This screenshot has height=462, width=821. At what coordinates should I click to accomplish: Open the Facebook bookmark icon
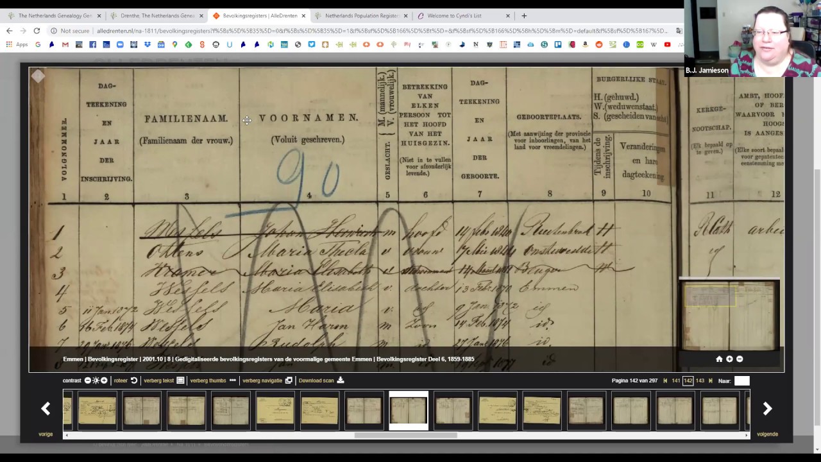pyautogui.click(x=92, y=44)
